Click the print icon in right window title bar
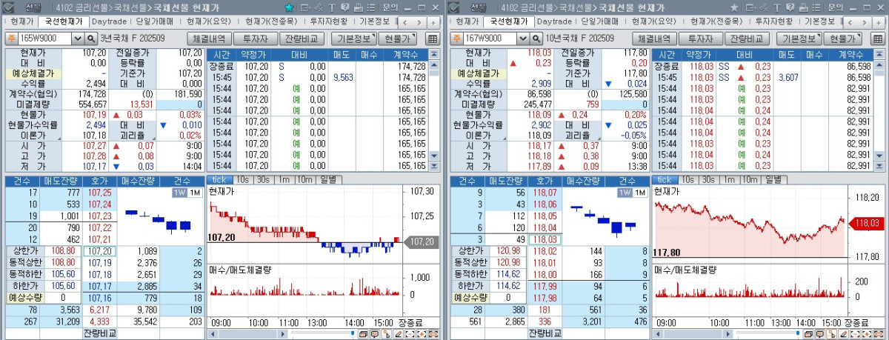 point(804,7)
